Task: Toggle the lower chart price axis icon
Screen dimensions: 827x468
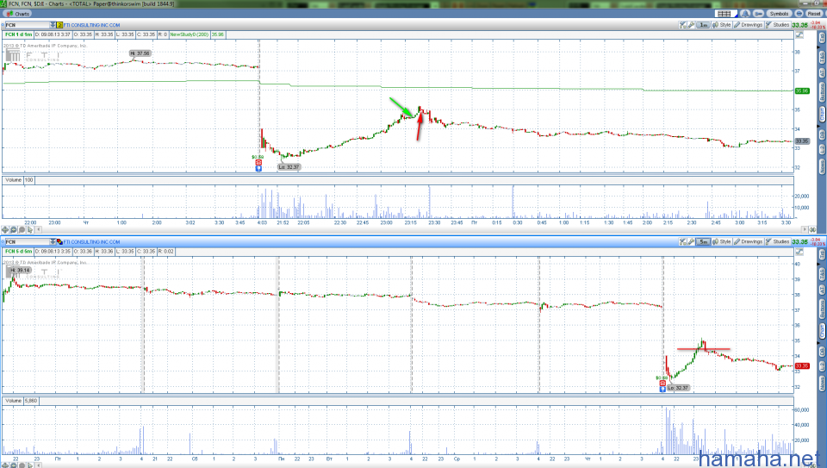Action: coord(799,252)
